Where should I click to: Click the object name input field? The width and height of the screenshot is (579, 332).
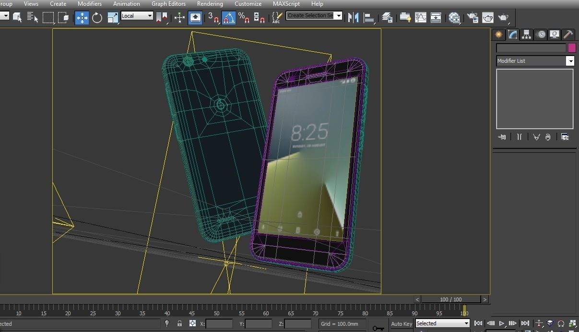(x=531, y=48)
